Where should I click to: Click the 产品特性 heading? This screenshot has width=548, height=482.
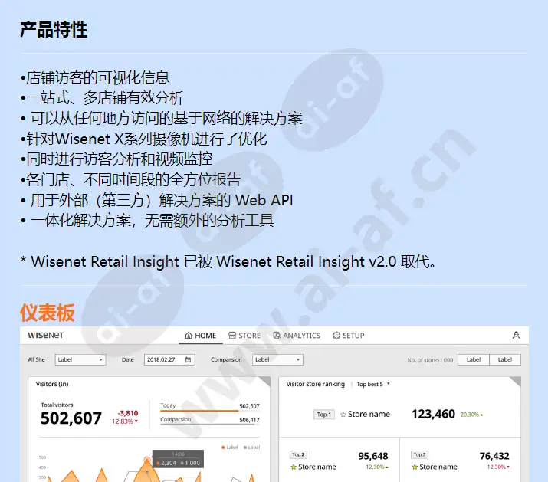click(54, 29)
